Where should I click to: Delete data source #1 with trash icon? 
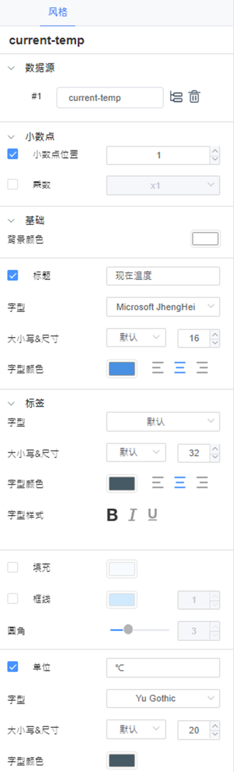pos(194,97)
